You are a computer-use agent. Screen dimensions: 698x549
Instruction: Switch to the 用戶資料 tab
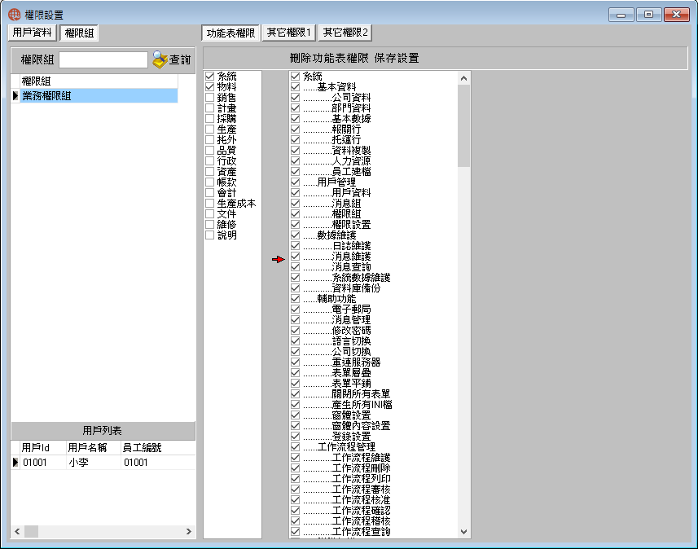[x=32, y=33]
